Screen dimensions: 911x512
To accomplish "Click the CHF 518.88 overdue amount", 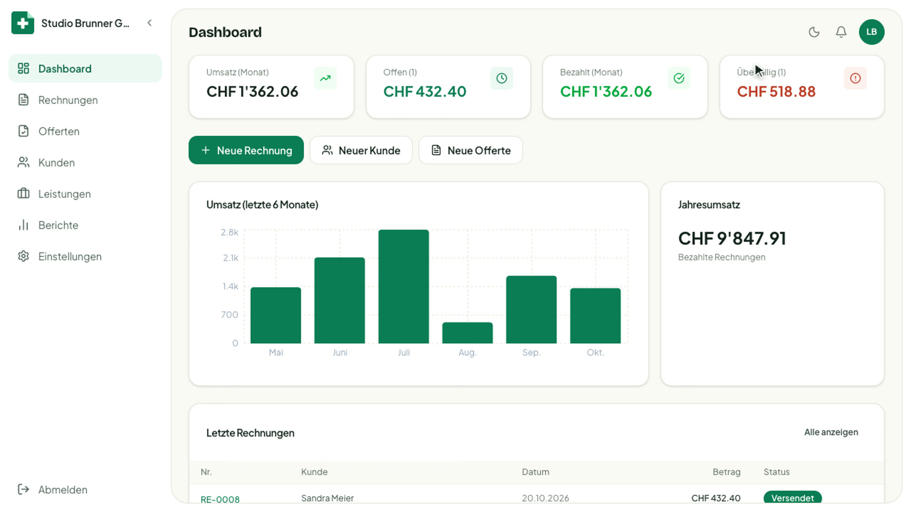I will (x=776, y=91).
